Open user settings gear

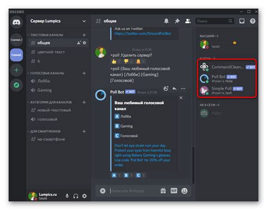point(84,196)
